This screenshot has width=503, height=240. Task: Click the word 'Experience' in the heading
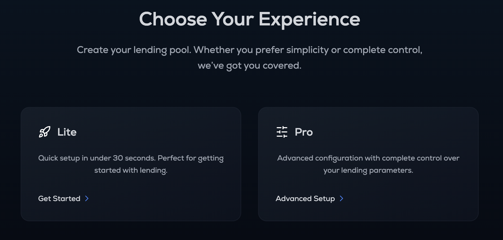309,19
